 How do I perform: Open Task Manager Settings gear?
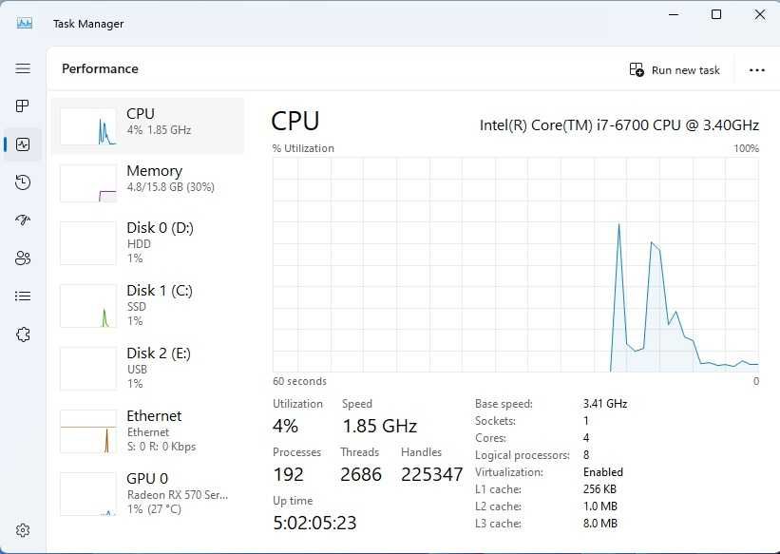(24, 530)
